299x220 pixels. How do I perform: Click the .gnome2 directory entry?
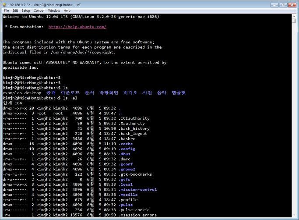pos(127,170)
